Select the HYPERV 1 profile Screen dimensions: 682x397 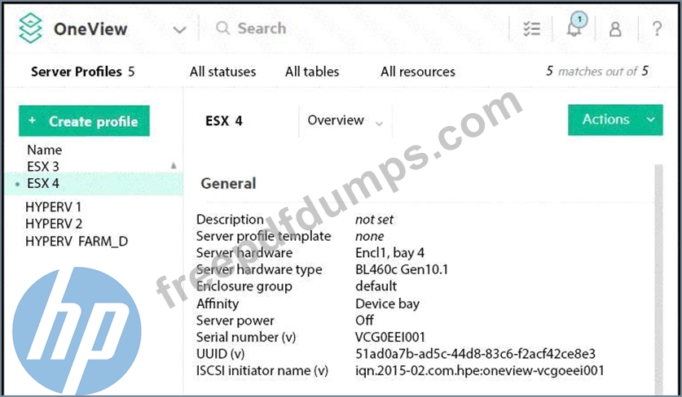[x=53, y=207]
